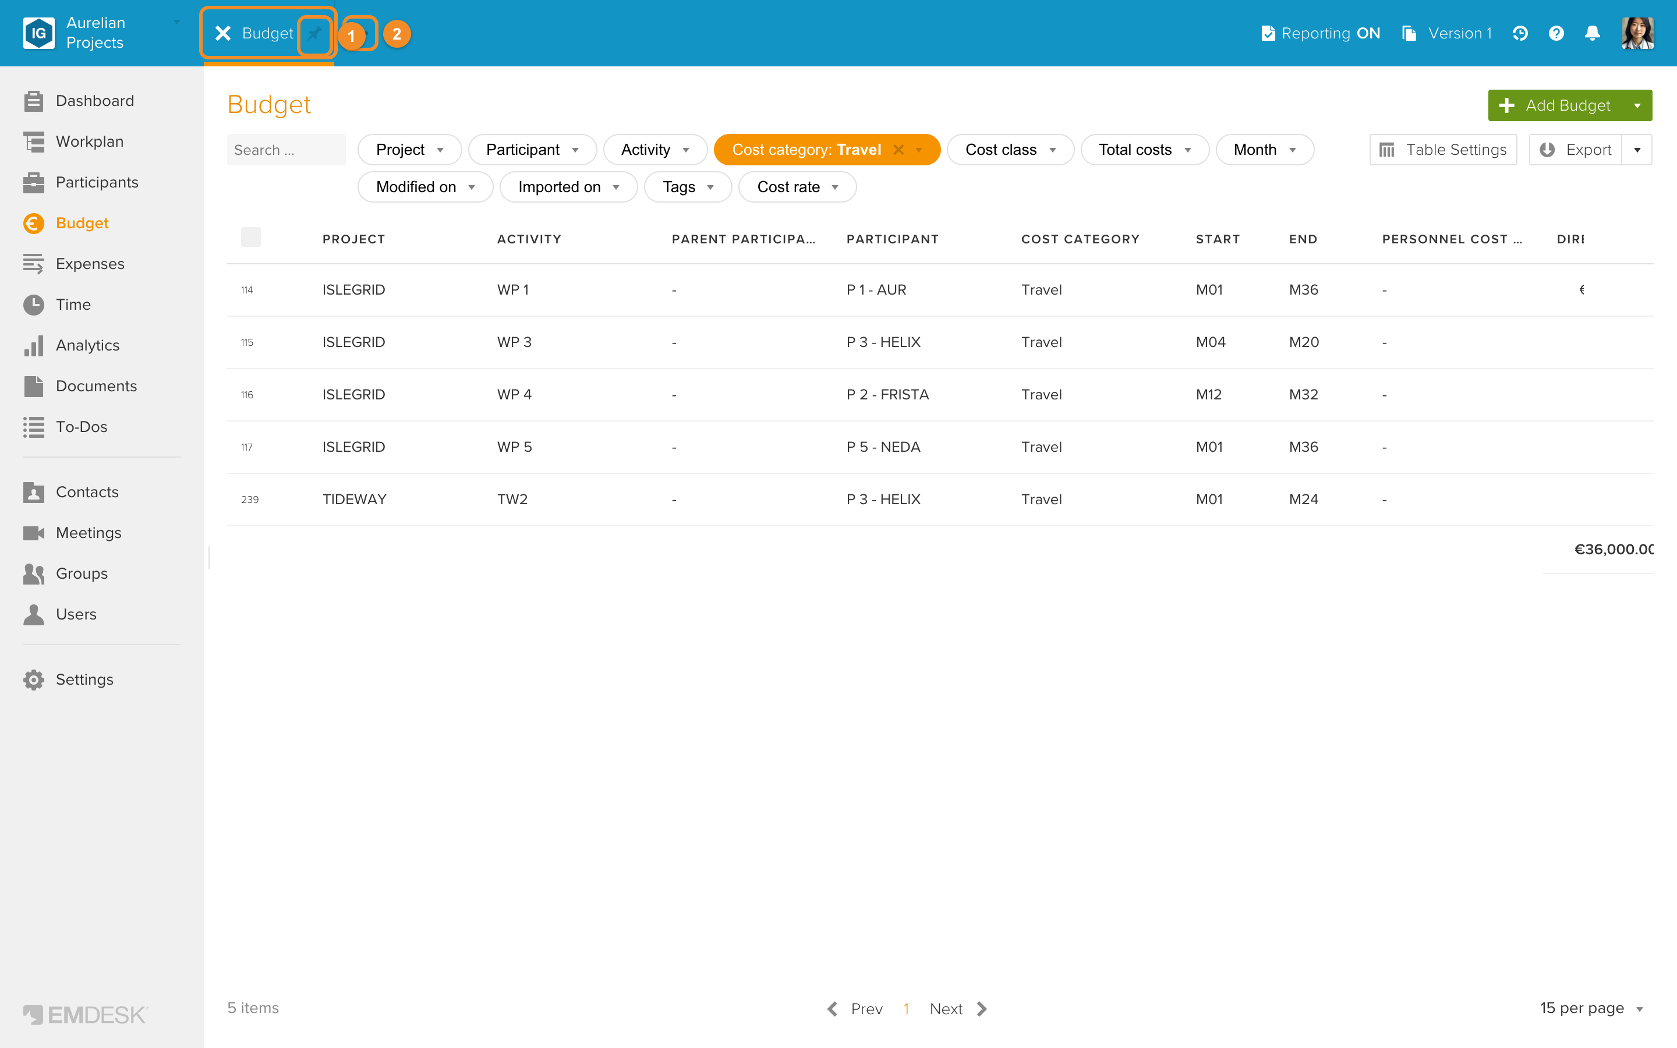Screen dimensions: 1677x1048
Task: Open Groups people icon
Action: pyautogui.click(x=33, y=574)
